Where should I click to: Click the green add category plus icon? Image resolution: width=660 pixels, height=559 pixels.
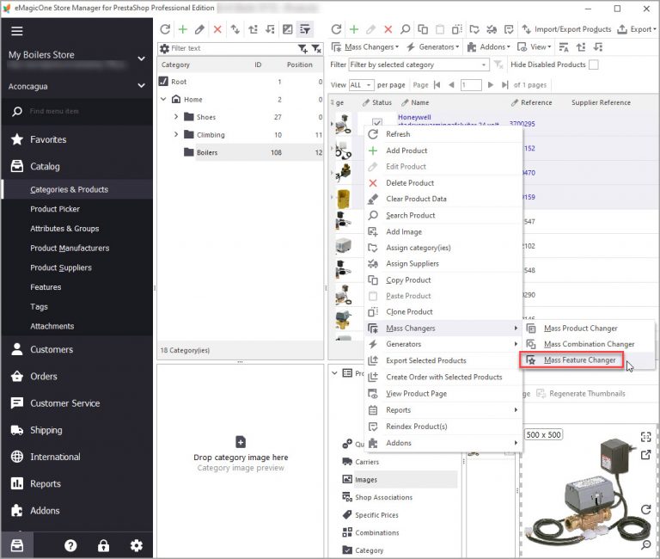click(x=183, y=29)
